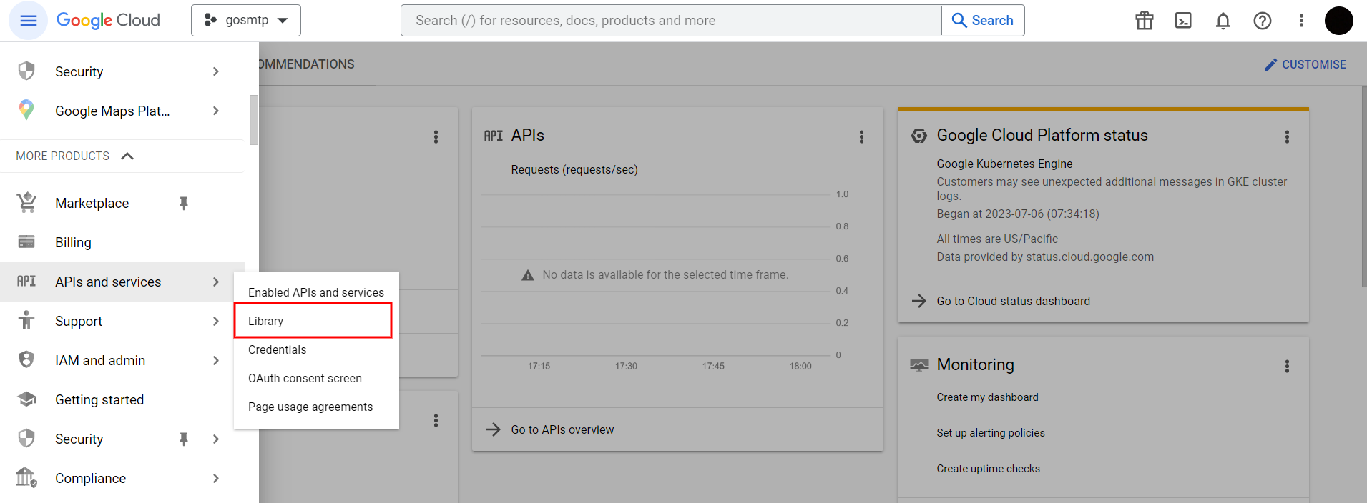Select Enabled APIs and services
1367x503 pixels.
click(316, 292)
